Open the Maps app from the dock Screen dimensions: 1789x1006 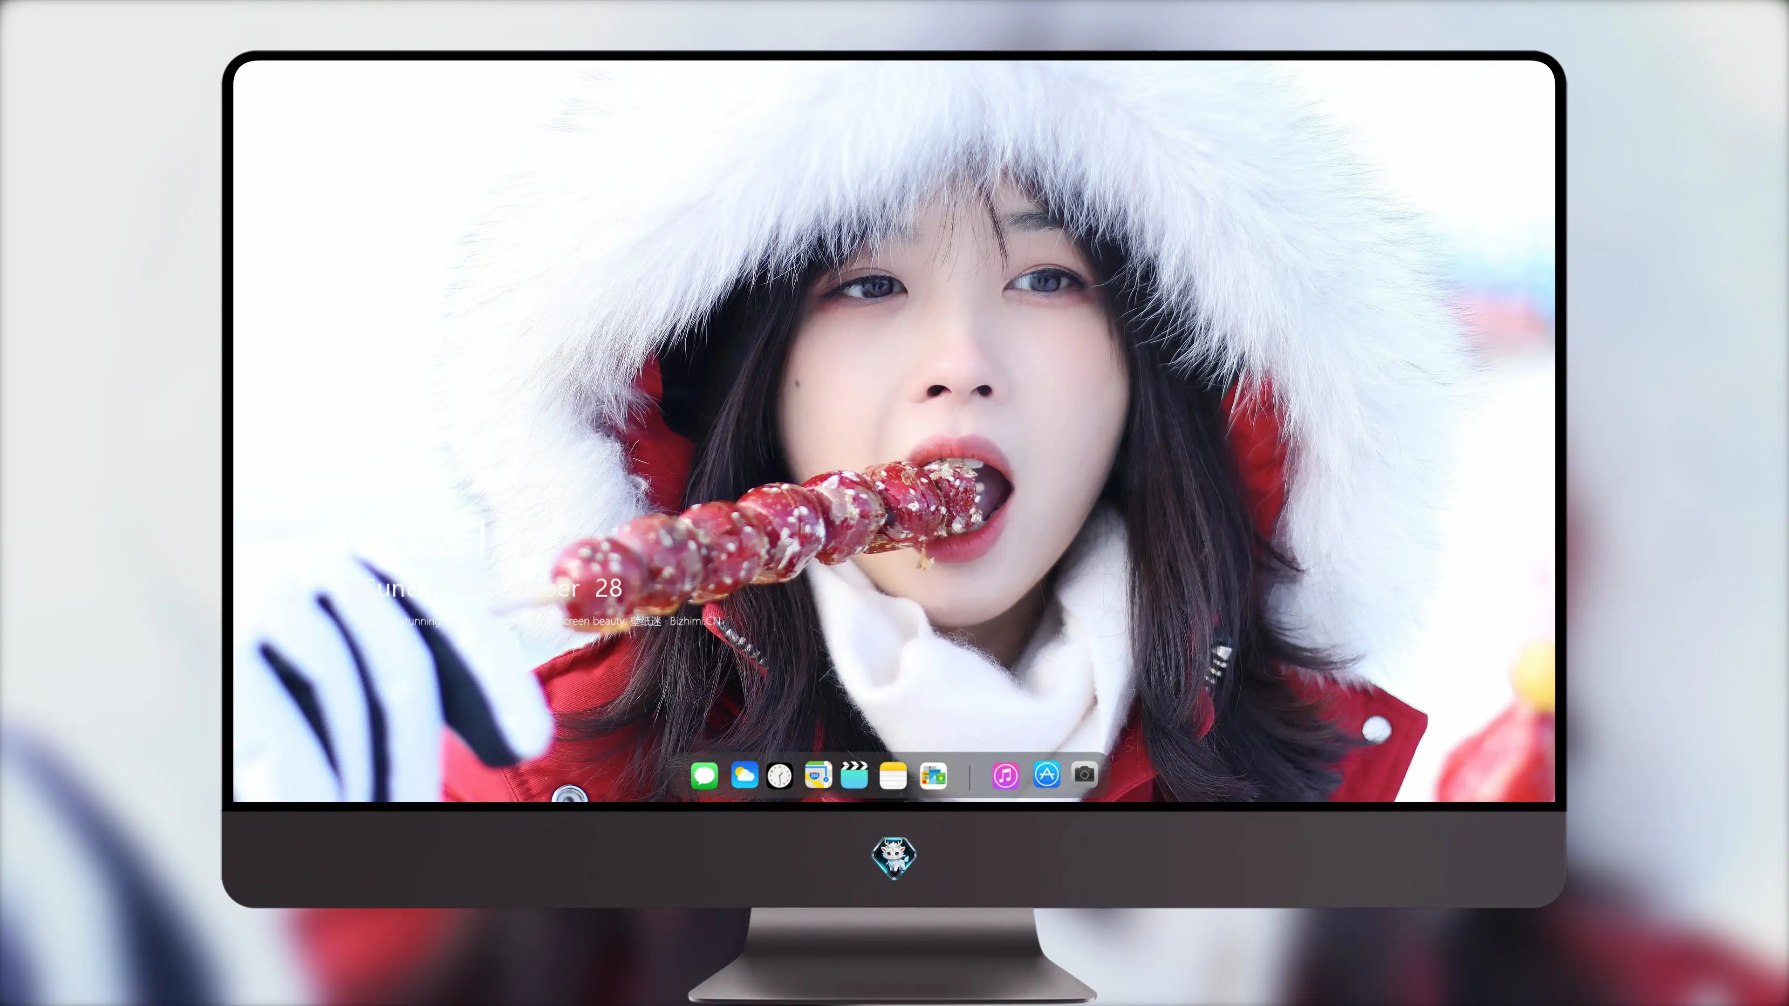click(x=818, y=775)
